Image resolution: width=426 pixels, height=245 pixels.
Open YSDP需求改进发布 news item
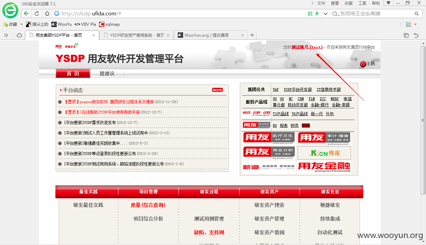point(90,122)
